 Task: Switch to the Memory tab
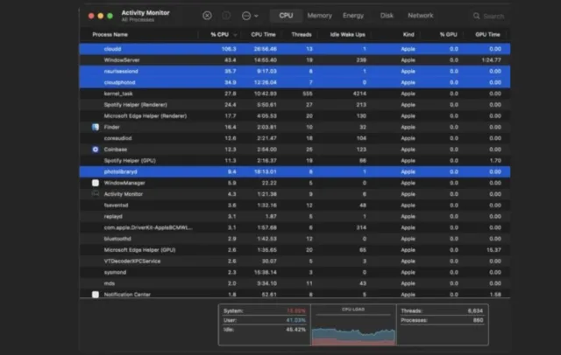point(319,16)
